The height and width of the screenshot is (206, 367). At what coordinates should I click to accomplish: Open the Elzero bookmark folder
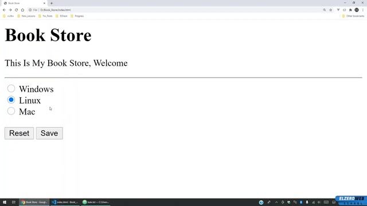[x=61, y=16]
